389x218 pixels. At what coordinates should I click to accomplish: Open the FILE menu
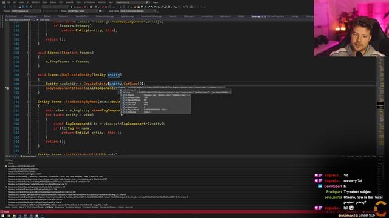click(x=8, y=2)
